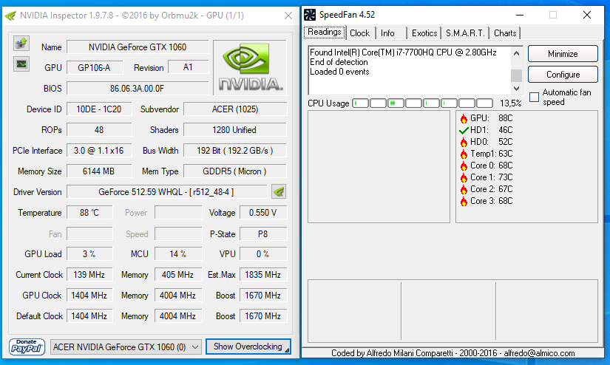Open the sensor monitoring graph icon
The image size is (610, 365).
[x=21, y=64]
